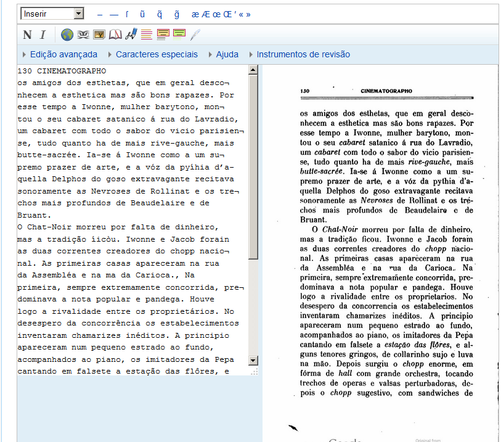
Task: Insert the g with tilde character
Action: pyautogui.click(x=177, y=14)
